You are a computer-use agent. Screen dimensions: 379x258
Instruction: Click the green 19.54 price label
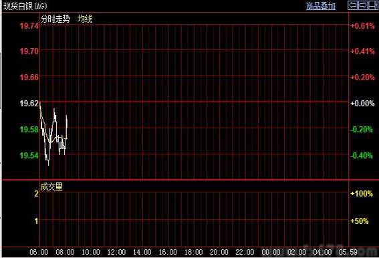(x=29, y=156)
